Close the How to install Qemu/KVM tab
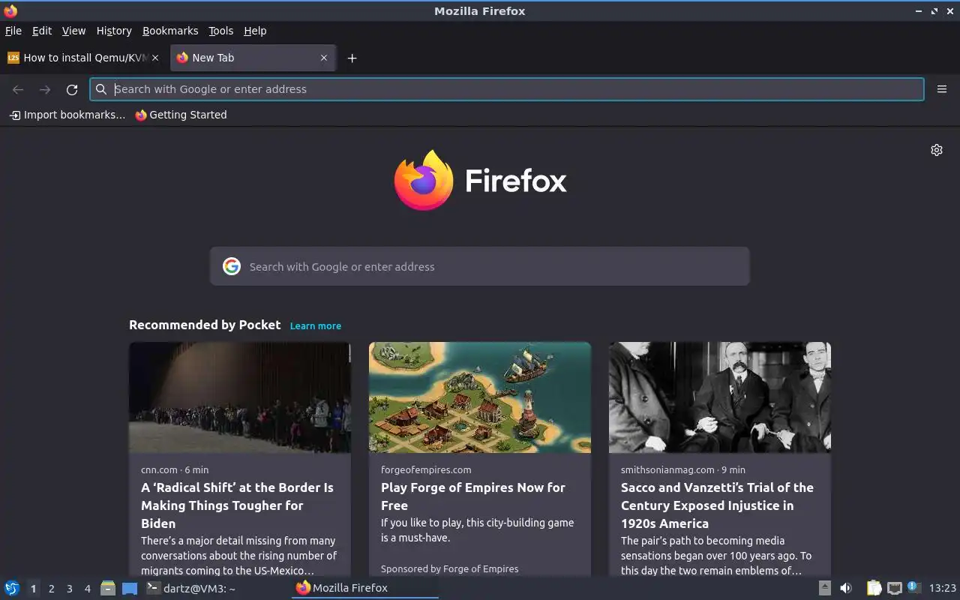Viewport: 960px width, 600px height. pos(155,58)
